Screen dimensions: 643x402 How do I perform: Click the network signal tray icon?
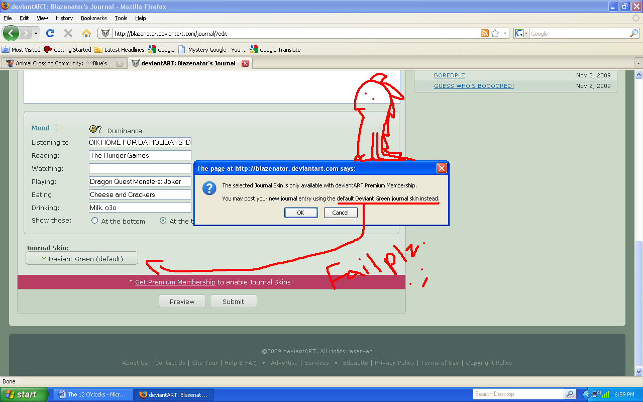[x=606, y=394]
